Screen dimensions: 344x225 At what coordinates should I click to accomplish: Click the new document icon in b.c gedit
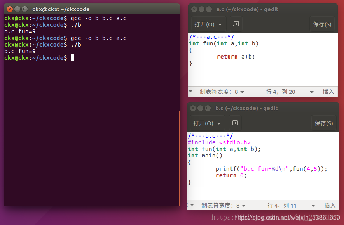click(235, 123)
